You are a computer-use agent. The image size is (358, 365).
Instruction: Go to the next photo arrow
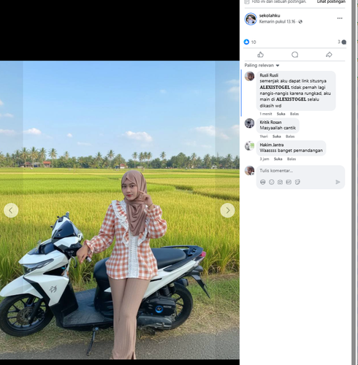pos(227,210)
